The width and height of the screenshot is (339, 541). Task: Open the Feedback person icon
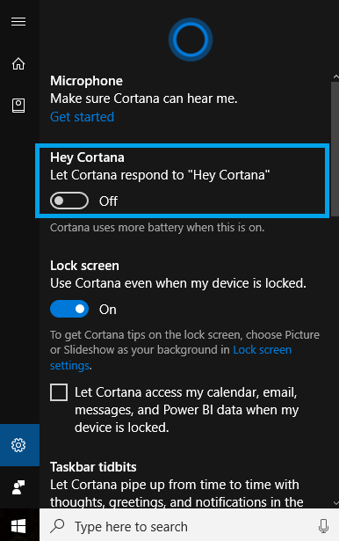coord(18,487)
